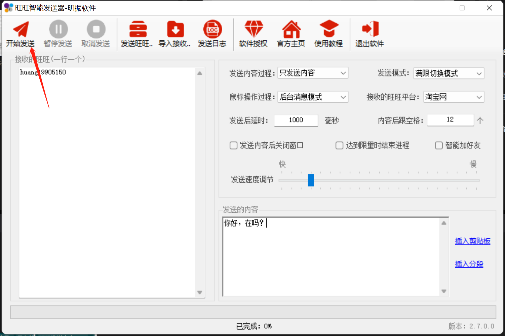The width and height of the screenshot is (505, 336).
Task: Click the 开始发送 paper plane icon
Action: point(21,29)
